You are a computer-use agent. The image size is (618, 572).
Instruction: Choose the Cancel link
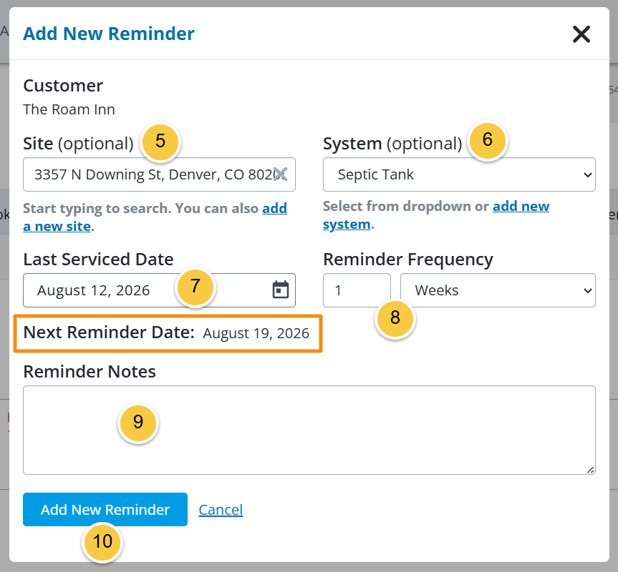(221, 510)
